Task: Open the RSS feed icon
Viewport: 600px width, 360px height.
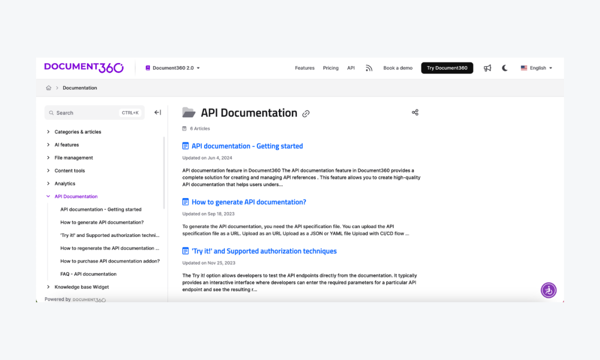Action: pos(369,67)
